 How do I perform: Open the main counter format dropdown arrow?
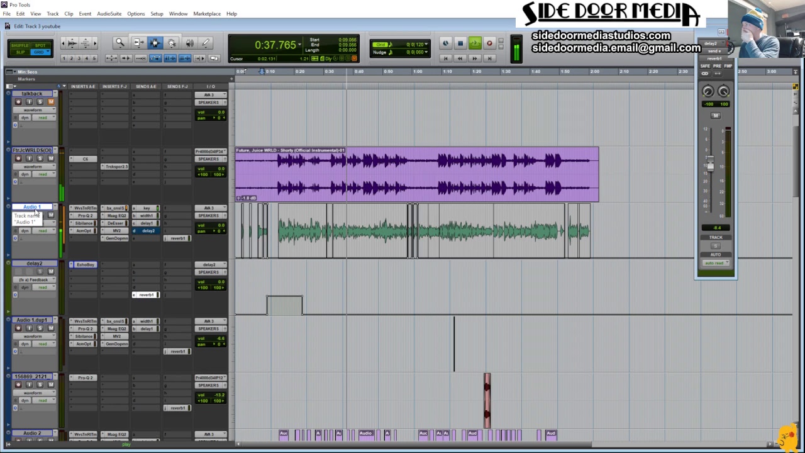(x=299, y=44)
